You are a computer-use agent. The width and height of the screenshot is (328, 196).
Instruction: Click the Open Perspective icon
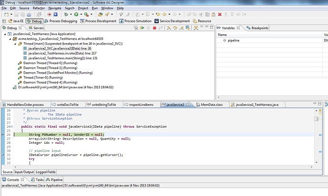point(4,21)
